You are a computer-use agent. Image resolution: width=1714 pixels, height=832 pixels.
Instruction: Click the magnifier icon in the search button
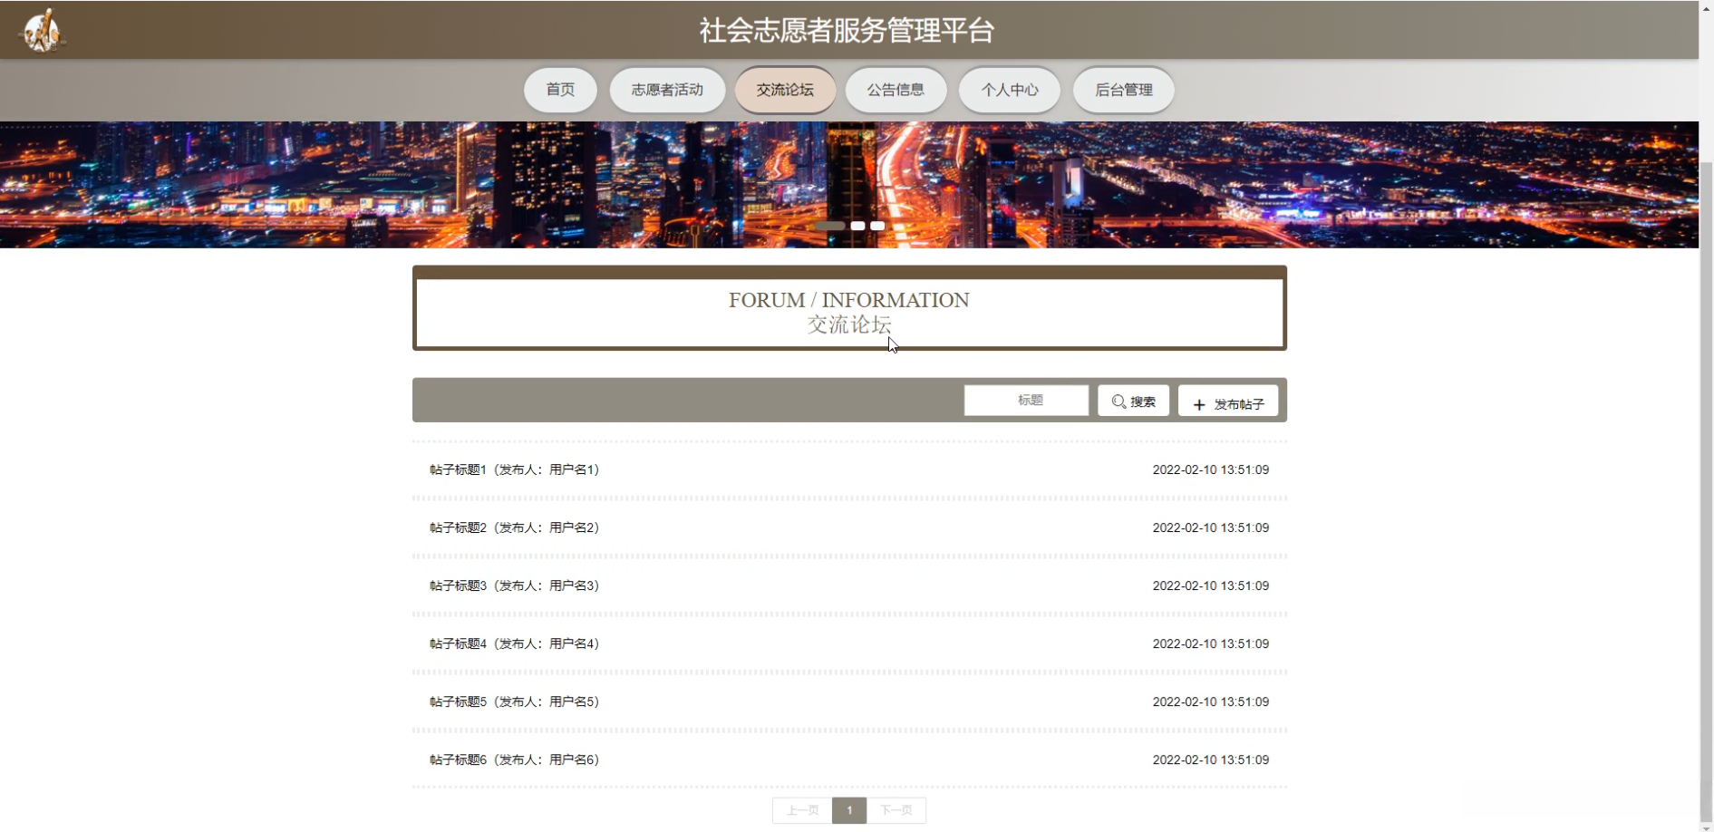click(x=1118, y=401)
